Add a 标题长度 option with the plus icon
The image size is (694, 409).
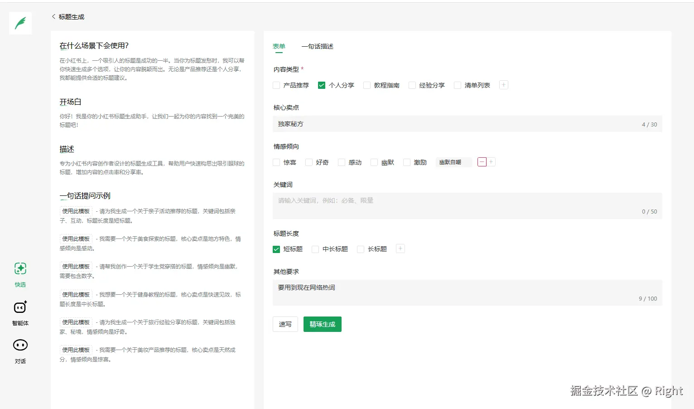pos(400,248)
